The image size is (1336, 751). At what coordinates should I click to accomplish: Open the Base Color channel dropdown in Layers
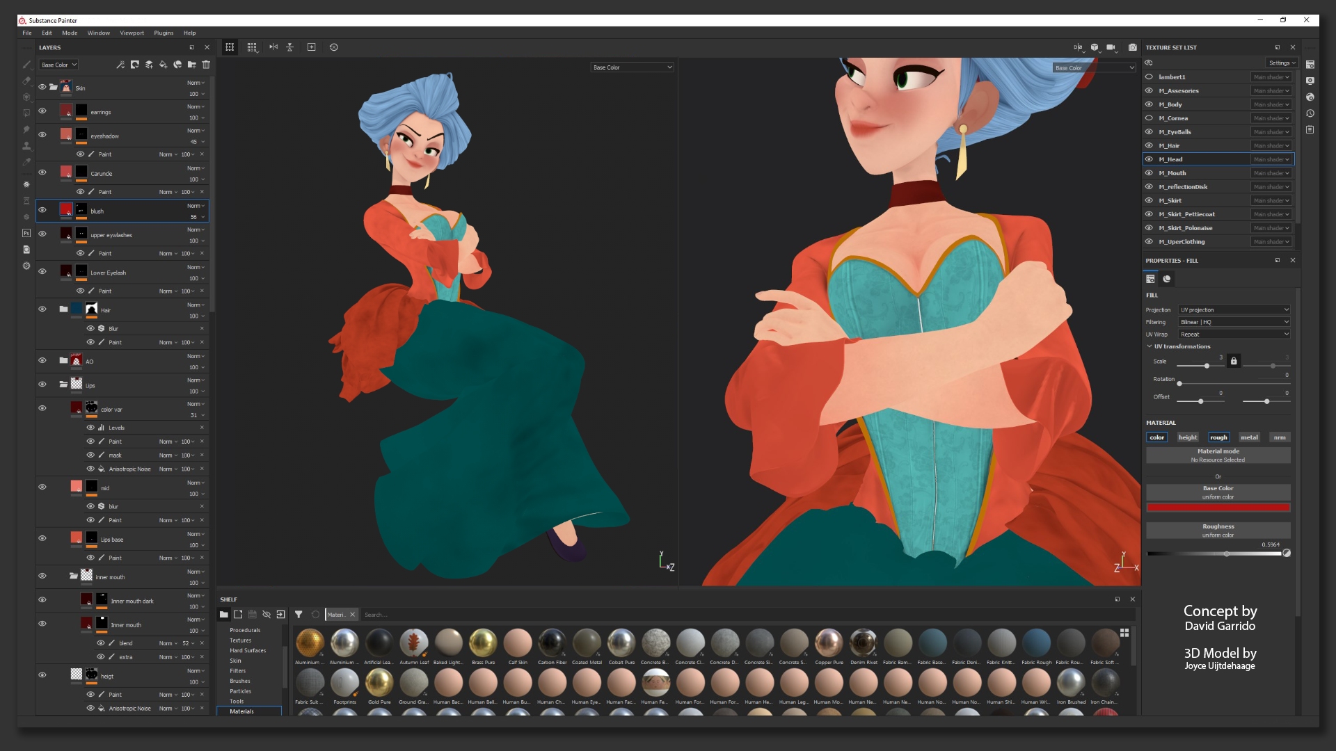(58, 65)
